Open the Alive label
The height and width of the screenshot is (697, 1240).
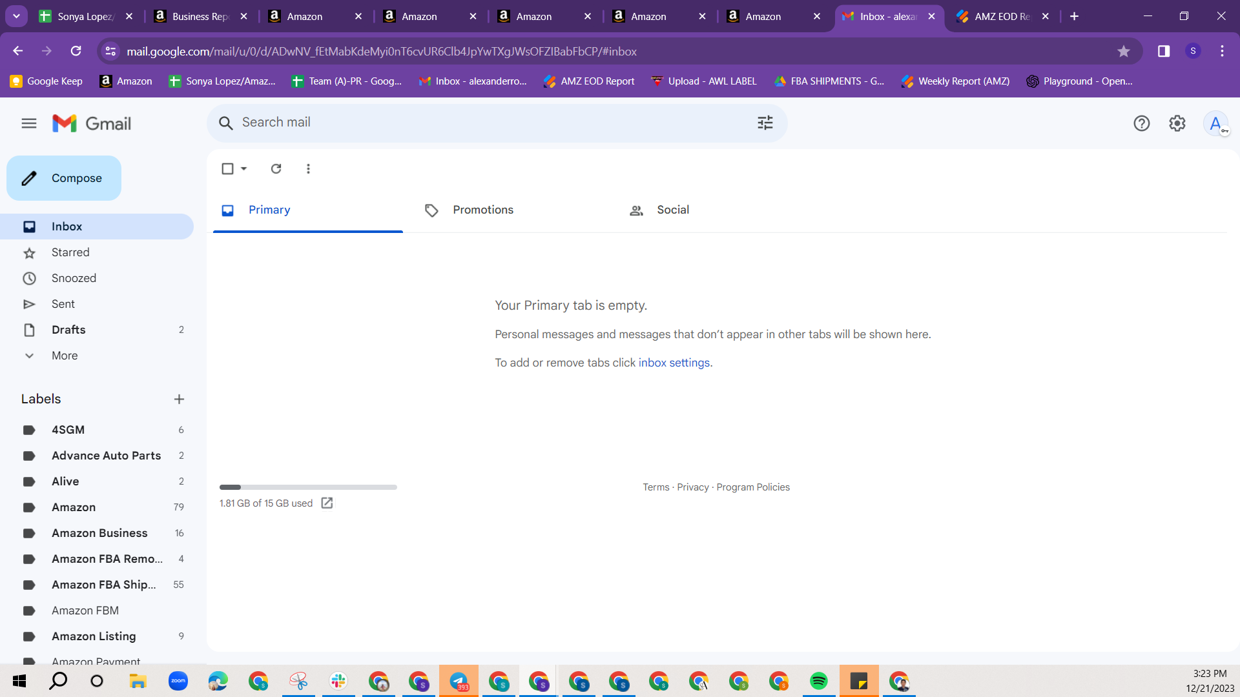coord(97,481)
